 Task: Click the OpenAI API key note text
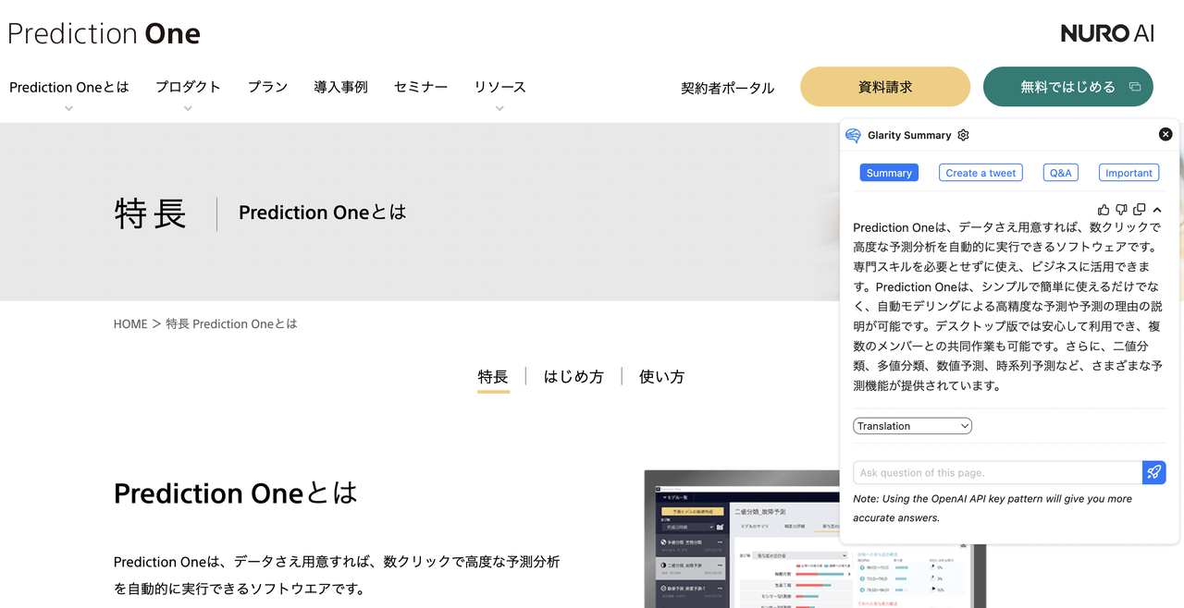[x=993, y=508]
